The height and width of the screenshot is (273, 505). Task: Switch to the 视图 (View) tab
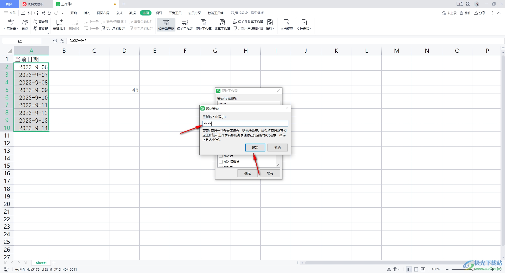click(159, 13)
